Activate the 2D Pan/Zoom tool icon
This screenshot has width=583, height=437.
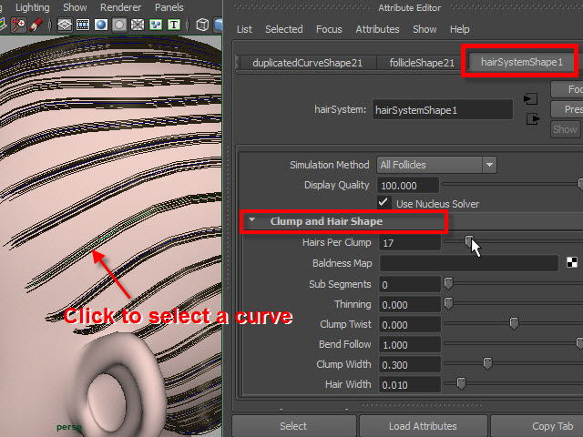tap(18, 25)
